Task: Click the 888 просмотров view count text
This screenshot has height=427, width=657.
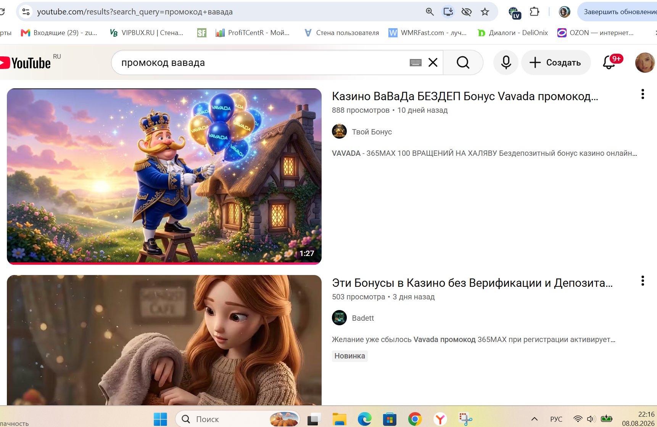Action: tap(361, 110)
